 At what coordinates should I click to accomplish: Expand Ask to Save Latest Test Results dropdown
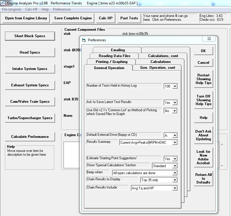point(175,103)
